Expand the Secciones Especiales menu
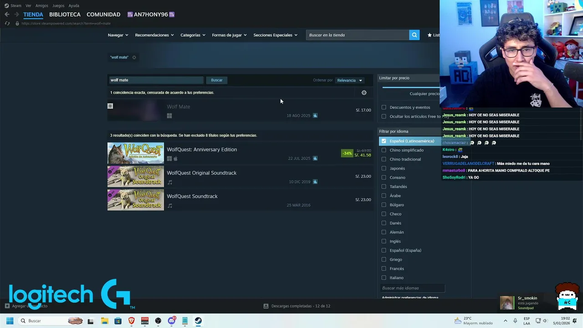The width and height of the screenshot is (583, 328). 275,35
